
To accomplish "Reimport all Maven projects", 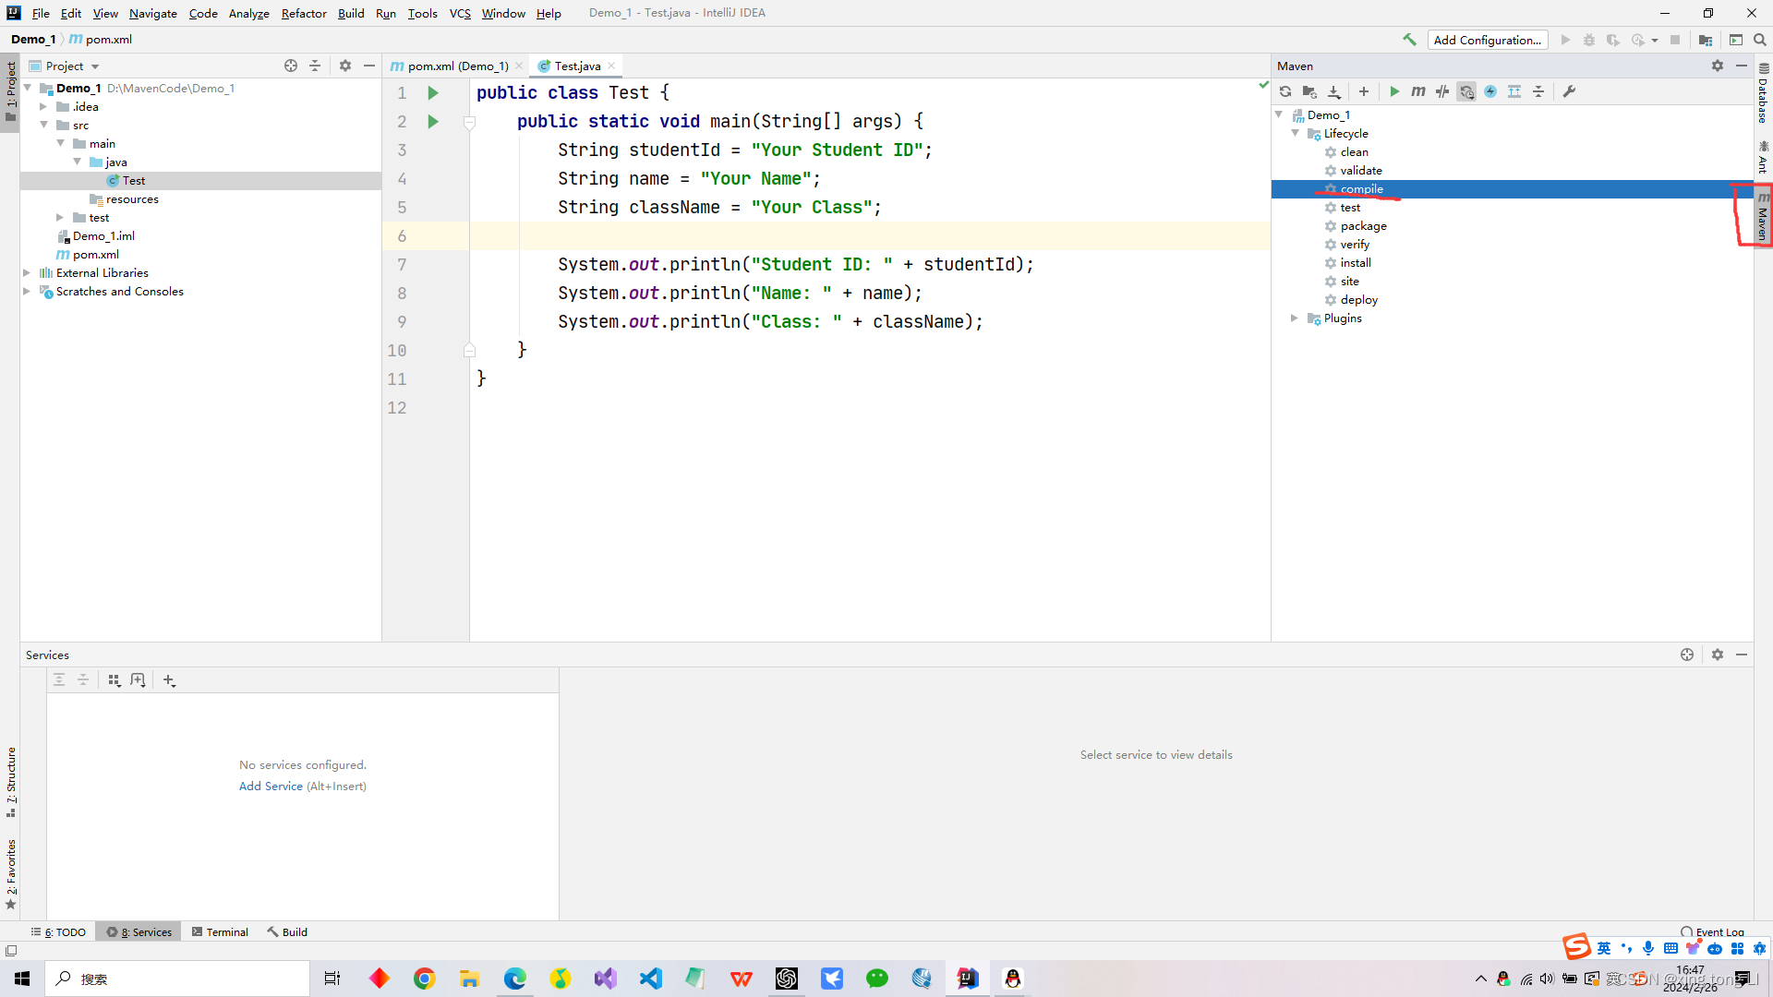I will tap(1285, 91).
